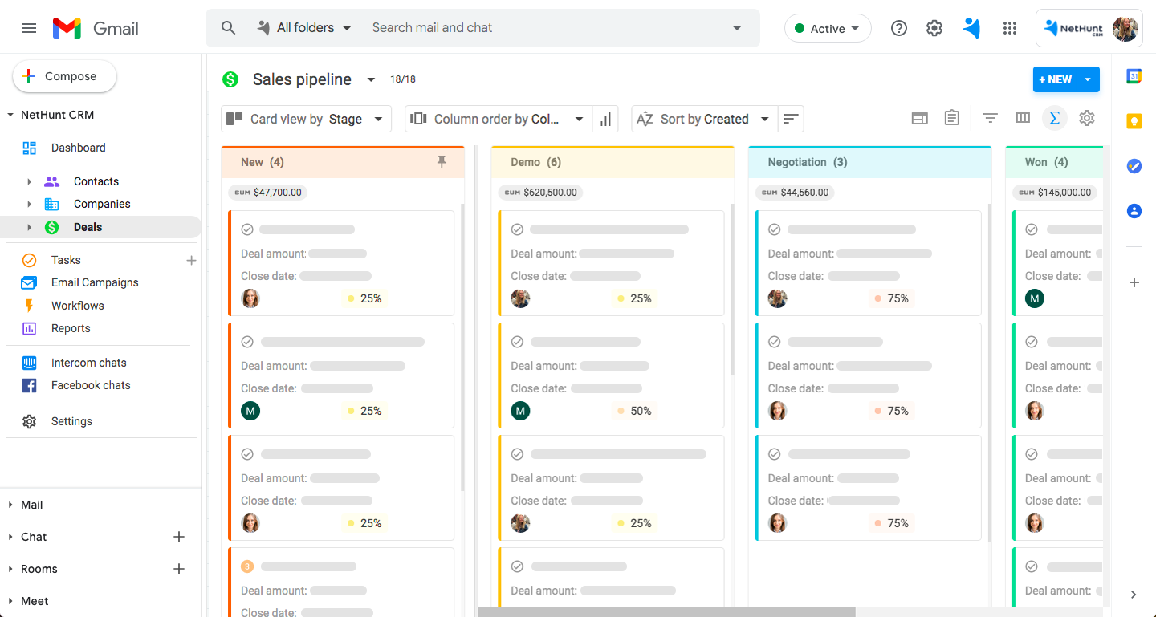Click the Compose button
Image resolution: width=1156 pixels, height=617 pixels.
(x=65, y=76)
